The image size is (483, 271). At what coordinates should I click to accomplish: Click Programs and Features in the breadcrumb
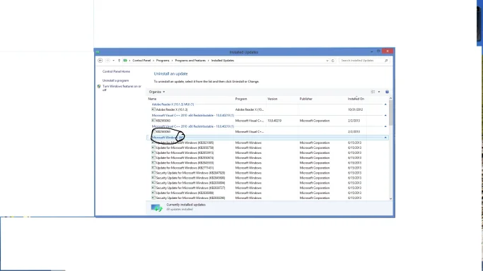[x=190, y=61]
